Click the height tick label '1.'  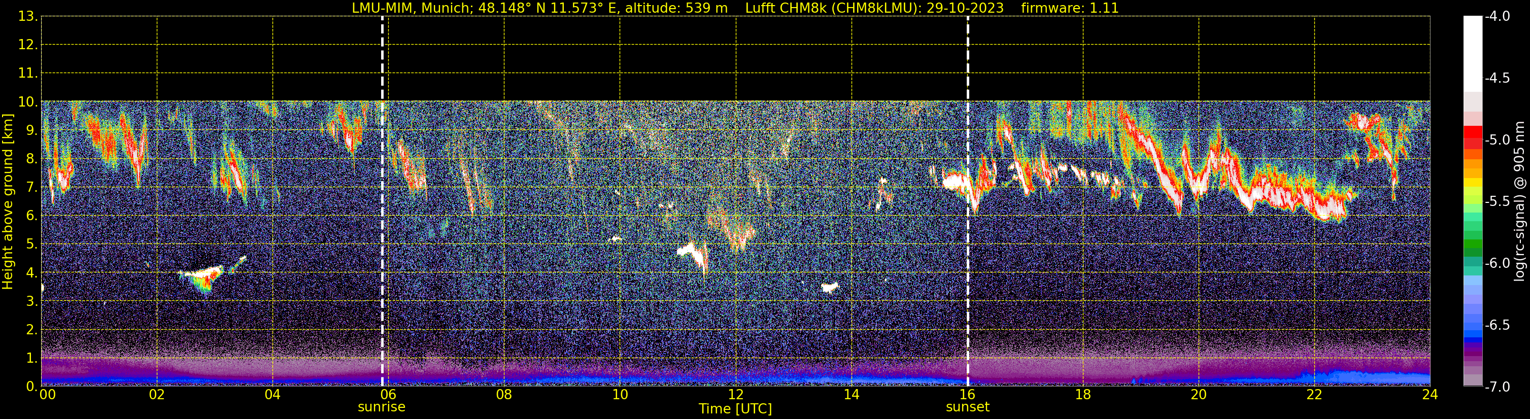click(32, 359)
